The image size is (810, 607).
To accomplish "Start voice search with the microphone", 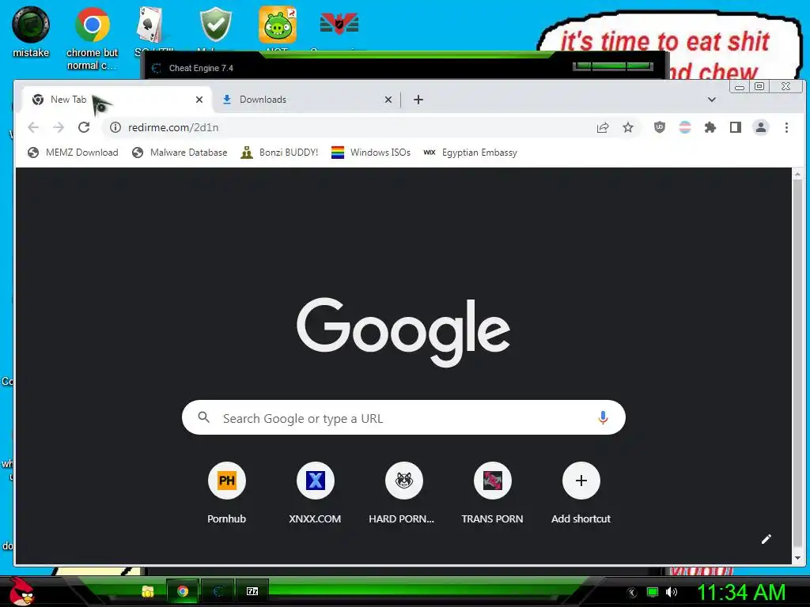I will (x=603, y=417).
